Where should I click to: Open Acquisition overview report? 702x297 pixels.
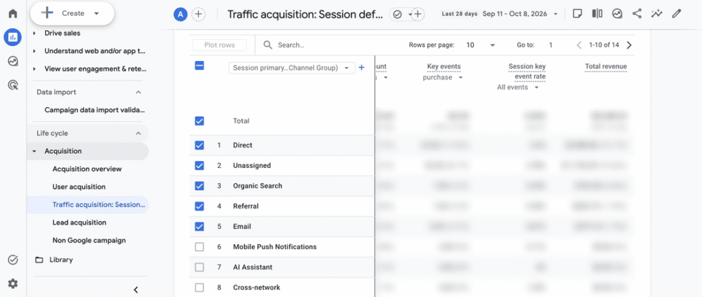click(87, 169)
